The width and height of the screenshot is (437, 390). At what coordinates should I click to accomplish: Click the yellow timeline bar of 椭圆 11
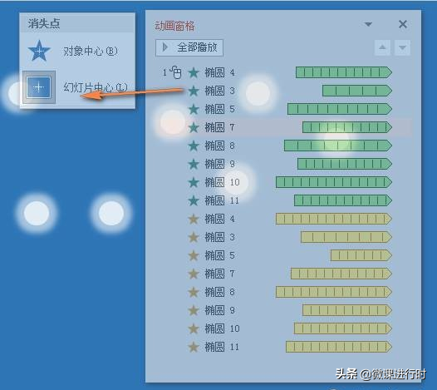pos(339,347)
